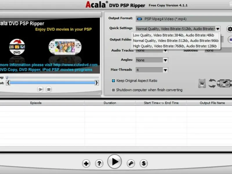Click the Acala DVD PSP Ripper logo
232x174 pixels.
[115, 5]
